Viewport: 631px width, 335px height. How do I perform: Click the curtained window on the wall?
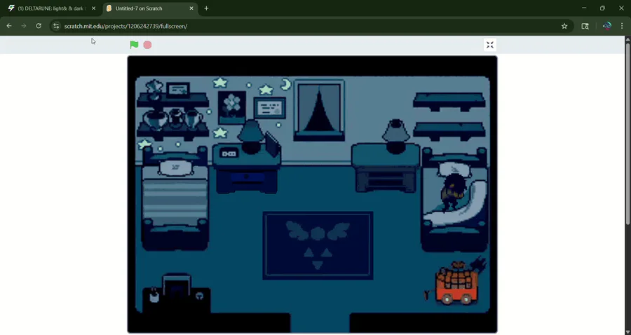319,110
